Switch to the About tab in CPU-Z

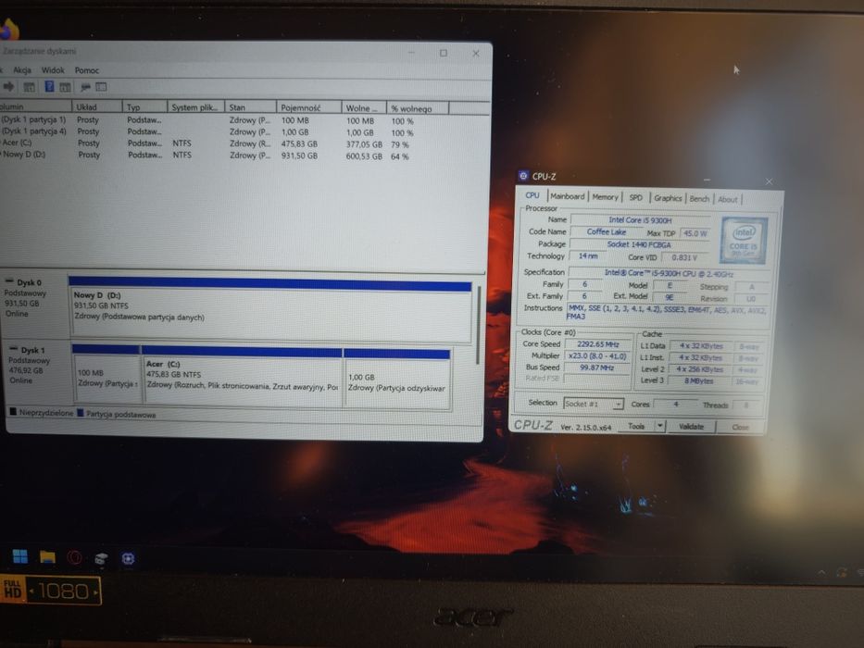click(727, 199)
